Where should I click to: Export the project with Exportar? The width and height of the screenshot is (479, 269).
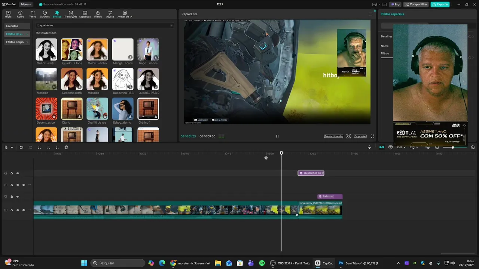point(440,4)
